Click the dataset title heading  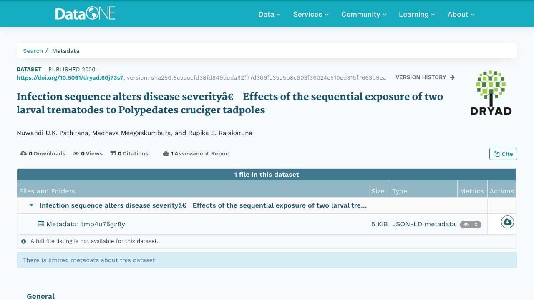pos(230,103)
